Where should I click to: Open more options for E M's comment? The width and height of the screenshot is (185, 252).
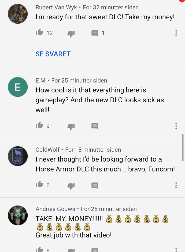176,126
